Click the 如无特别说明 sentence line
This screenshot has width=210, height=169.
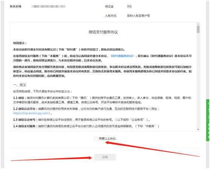tap(43, 91)
